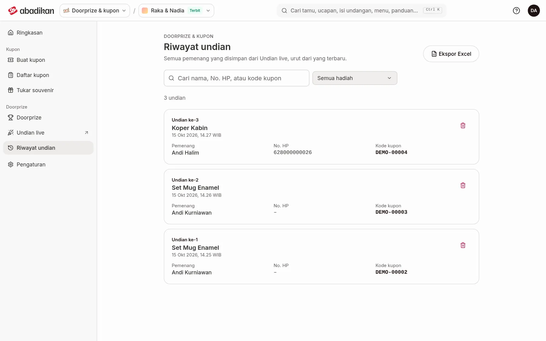The width and height of the screenshot is (546, 341).
Task: Click coupon code DEMO-00003
Action: [391, 212]
